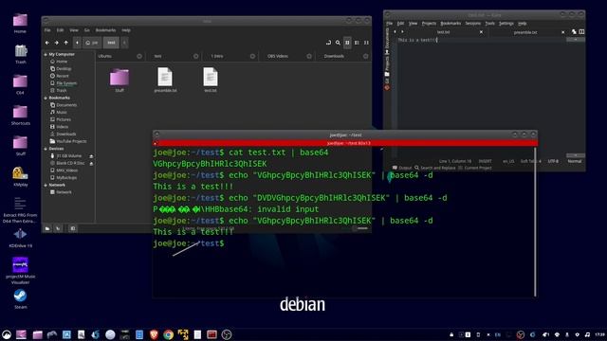Open Sessions menu in Kate editor

(472, 24)
